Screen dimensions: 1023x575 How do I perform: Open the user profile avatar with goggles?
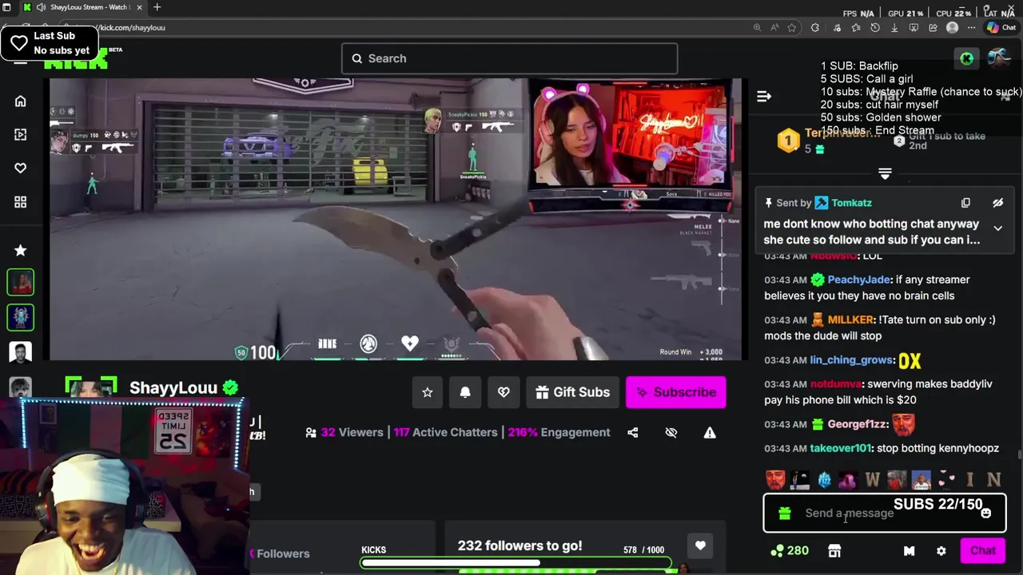(x=998, y=57)
